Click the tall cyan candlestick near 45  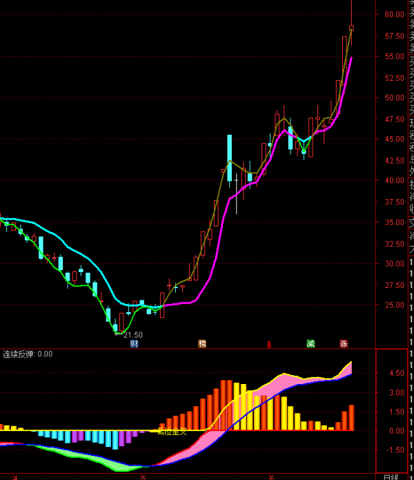(x=229, y=148)
